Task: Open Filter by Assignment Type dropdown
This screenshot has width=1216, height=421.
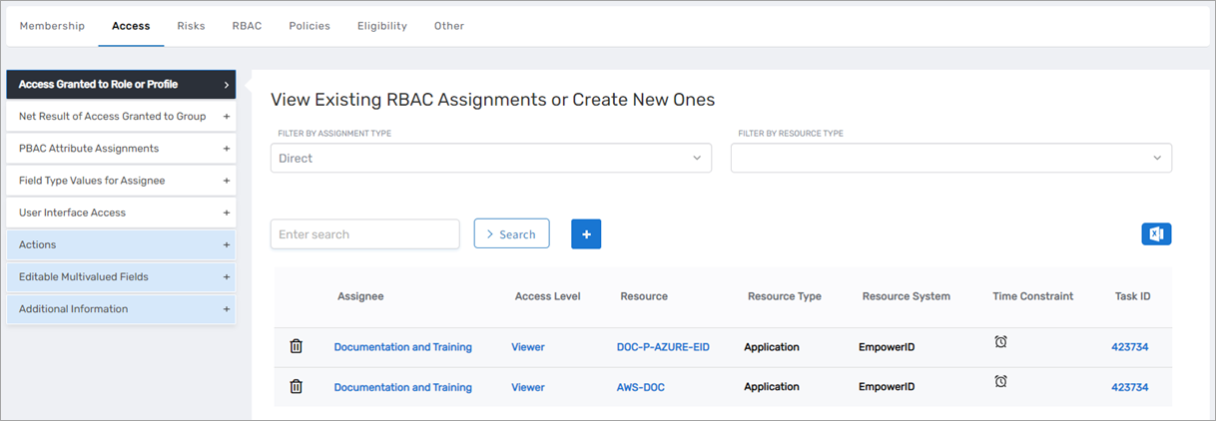Action: click(490, 158)
